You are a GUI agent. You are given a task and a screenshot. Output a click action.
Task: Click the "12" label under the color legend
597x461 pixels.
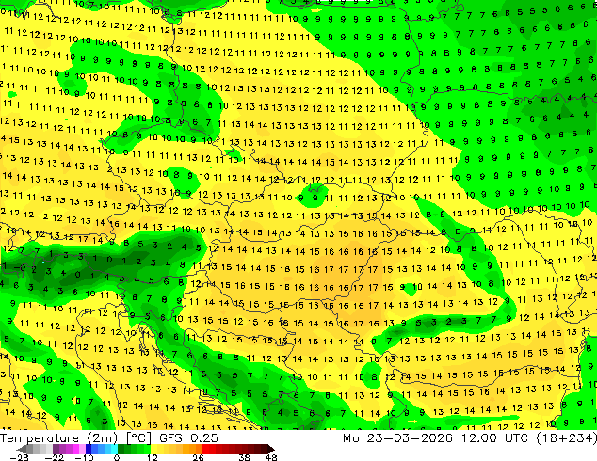tap(153, 457)
